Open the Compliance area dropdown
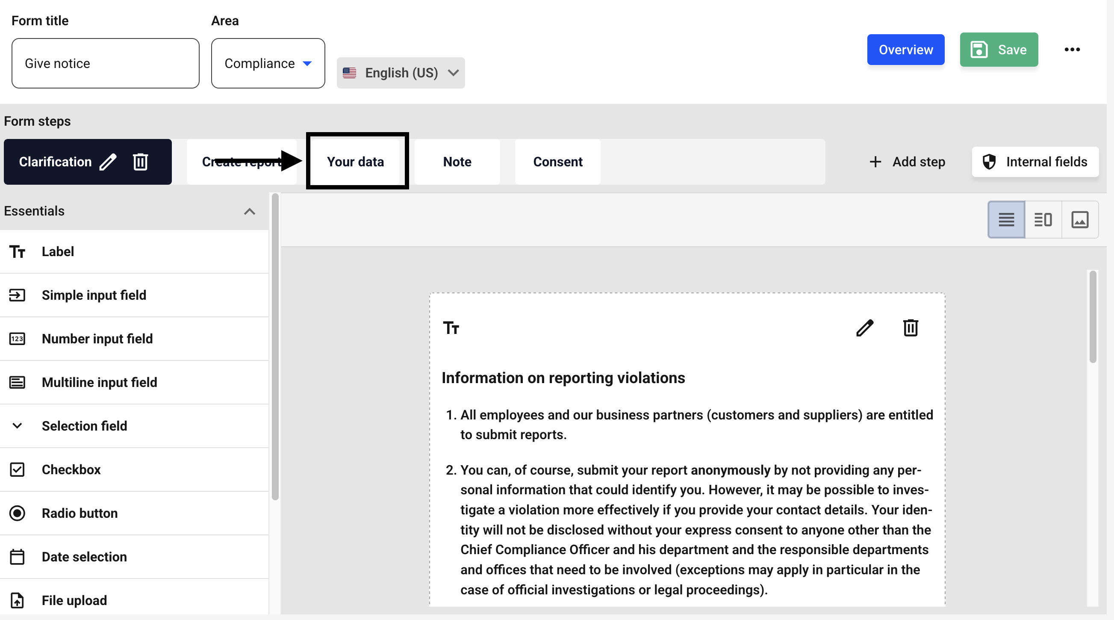 (x=268, y=64)
